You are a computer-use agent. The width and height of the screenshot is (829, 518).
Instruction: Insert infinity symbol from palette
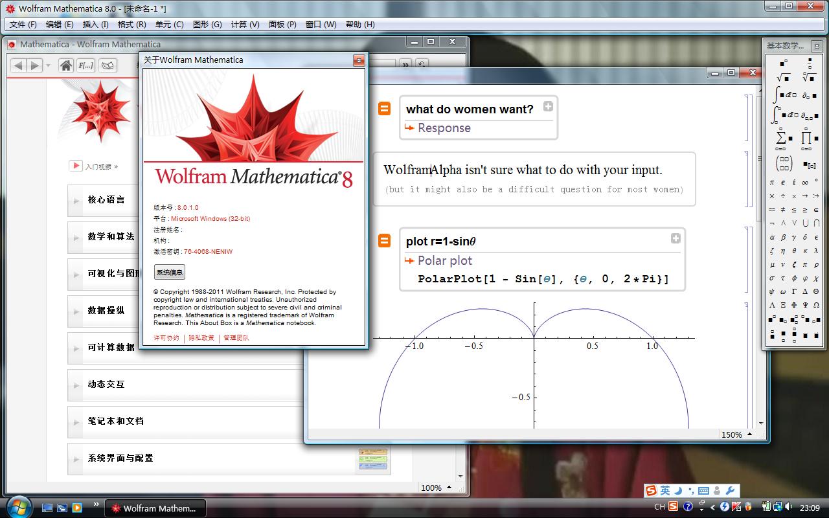pos(804,183)
